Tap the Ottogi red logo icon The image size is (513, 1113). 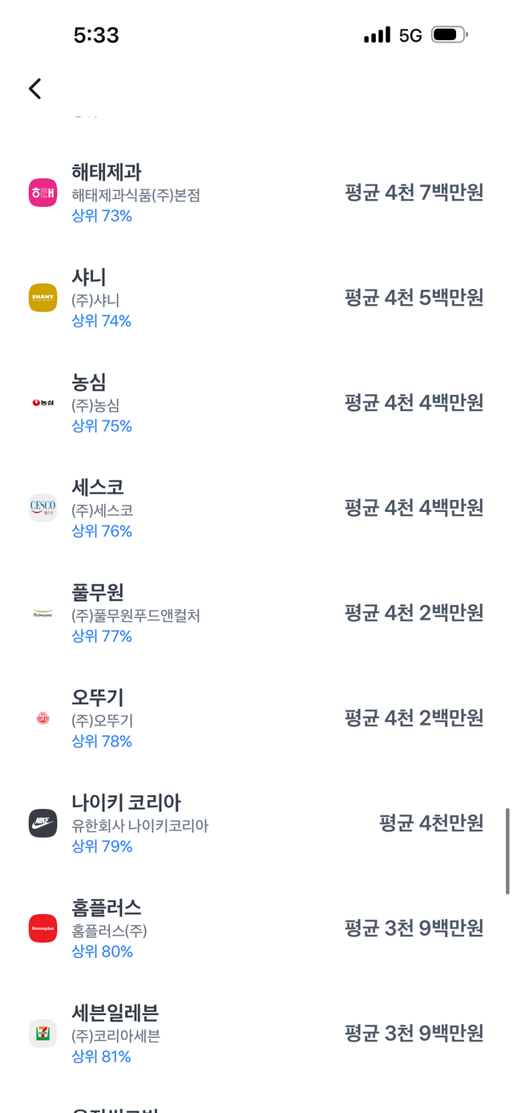pos(42,718)
